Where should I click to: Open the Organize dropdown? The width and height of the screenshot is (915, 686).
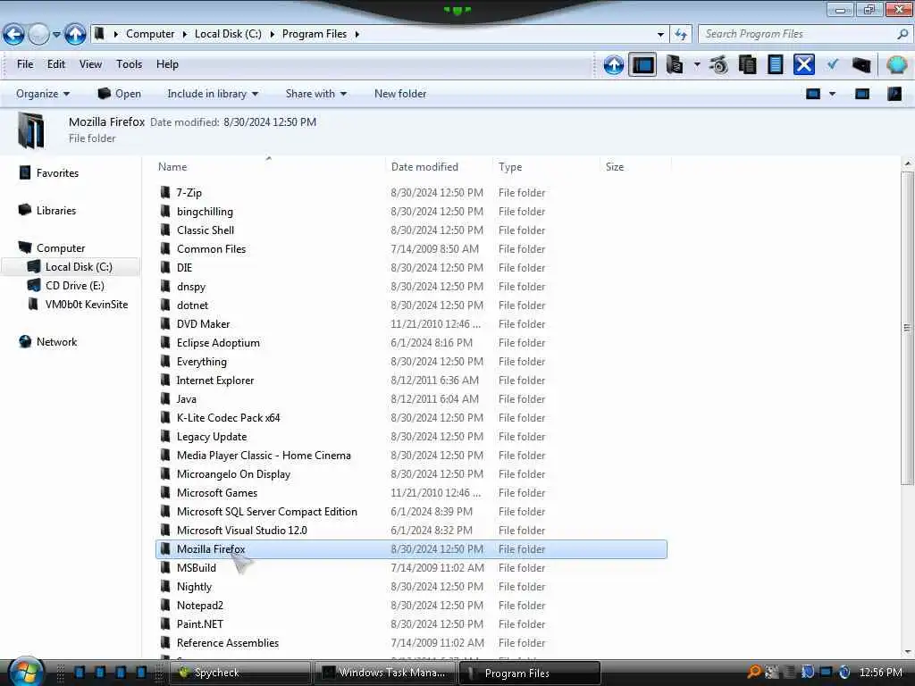click(43, 94)
